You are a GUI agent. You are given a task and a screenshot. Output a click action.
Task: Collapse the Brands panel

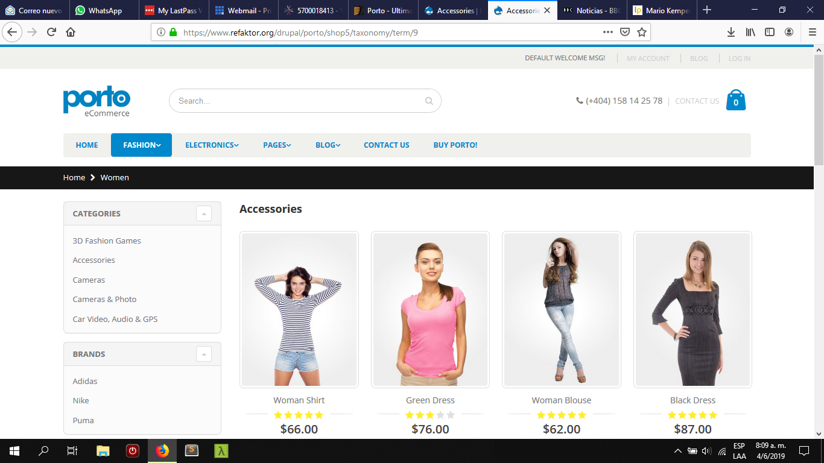(203, 354)
